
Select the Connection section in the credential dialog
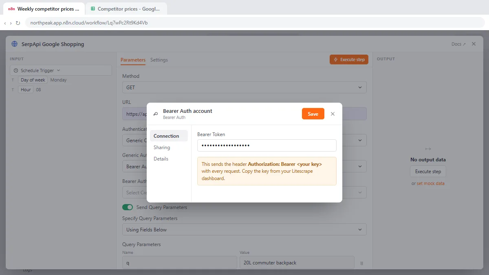[x=169, y=136]
